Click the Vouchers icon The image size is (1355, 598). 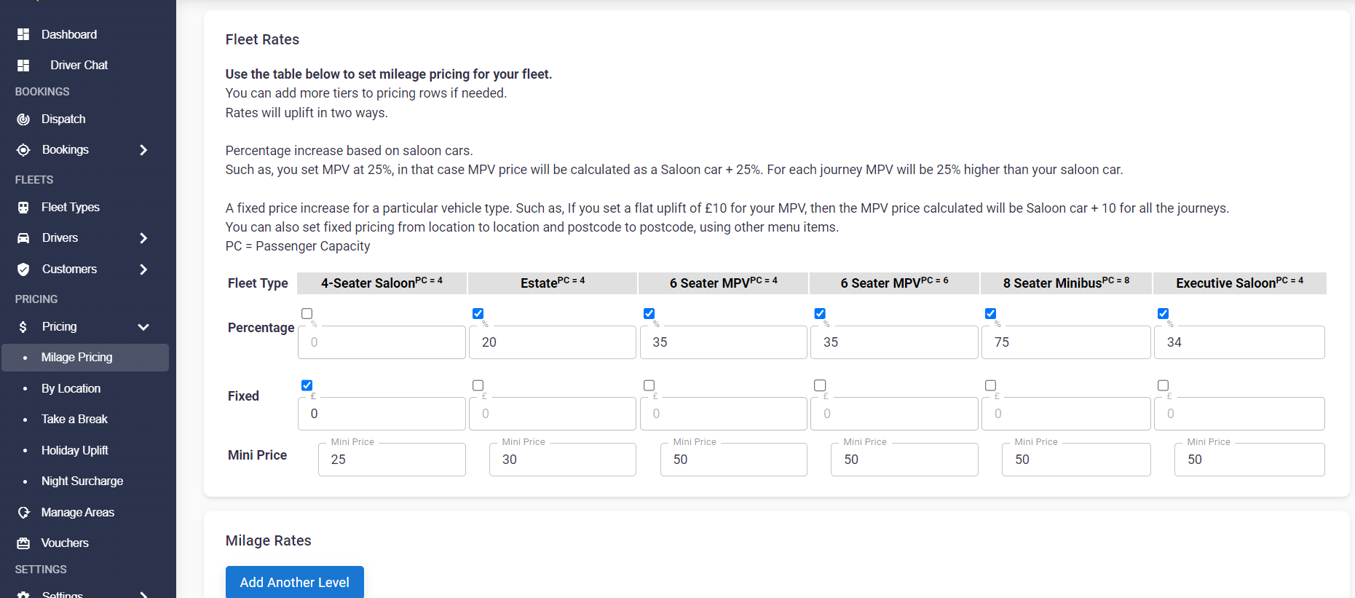(x=23, y=543)
